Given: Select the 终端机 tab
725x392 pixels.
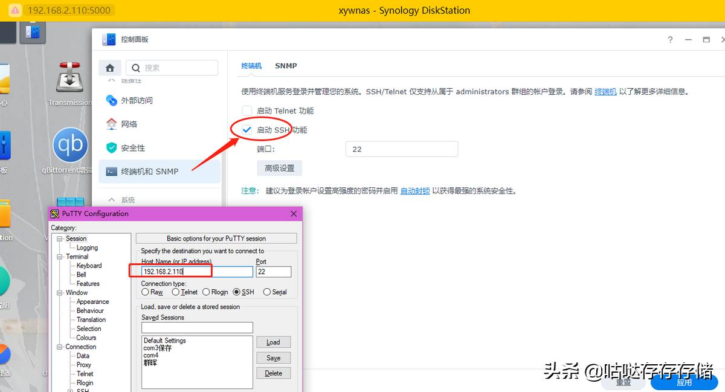Looking at the screenshot, I should click(x=251, y=66).
